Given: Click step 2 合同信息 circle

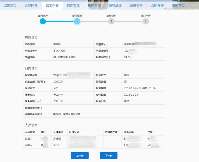Looking at the screenshot, I should pos(77,21).
